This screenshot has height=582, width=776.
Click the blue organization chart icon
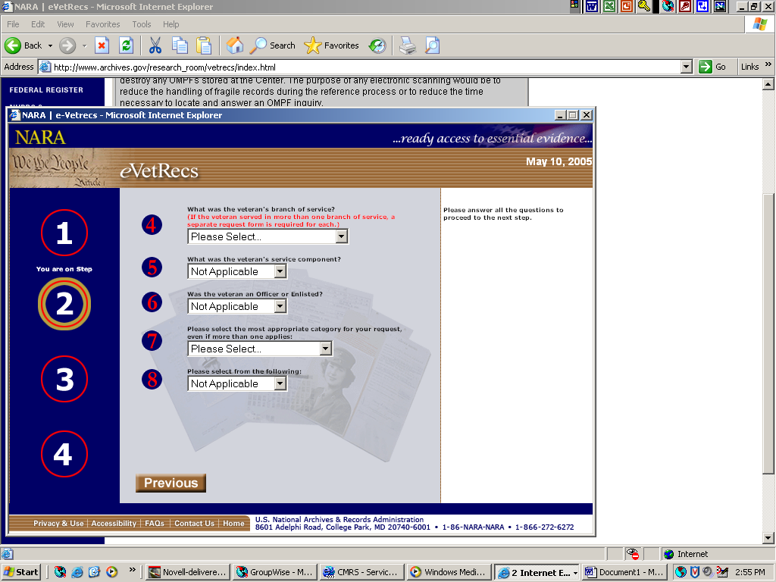point(702,6)
